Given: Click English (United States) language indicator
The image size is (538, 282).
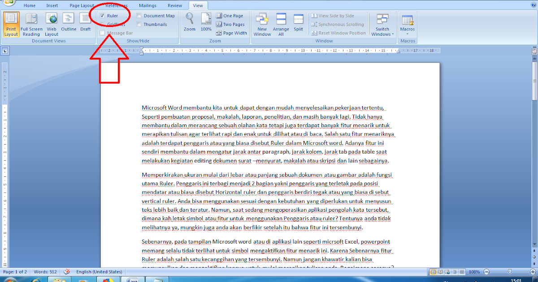Looking at the screenshot, I should tap(99, 272).
